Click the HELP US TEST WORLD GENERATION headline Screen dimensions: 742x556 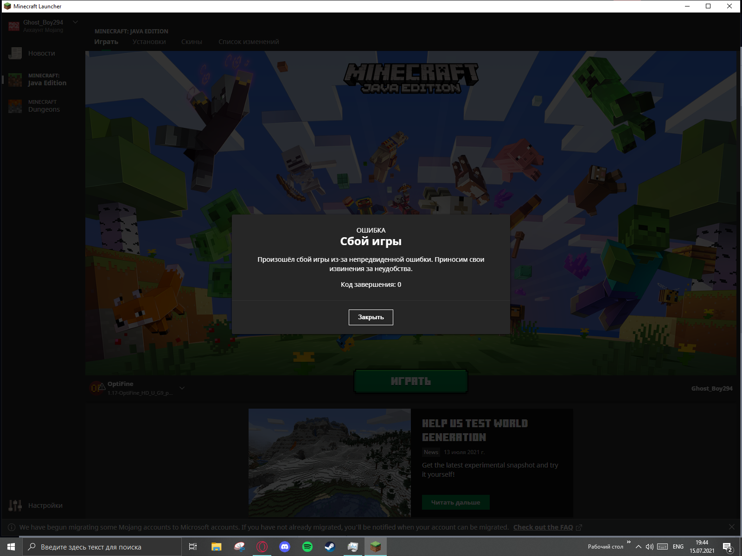pos(475,430)
